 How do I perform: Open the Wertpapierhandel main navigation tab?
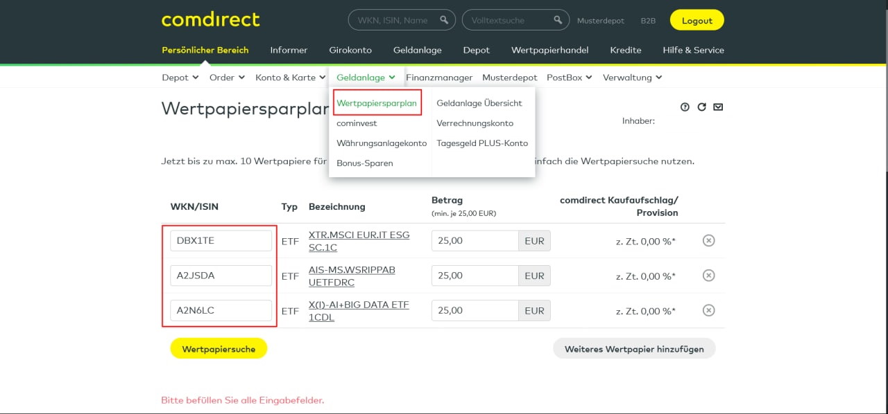tap(549, 50)
